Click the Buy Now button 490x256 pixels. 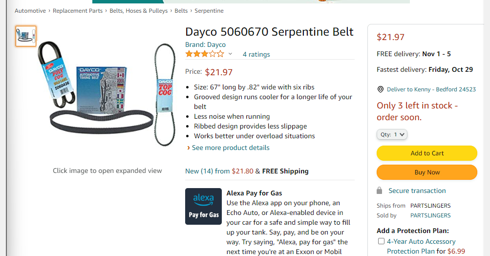pos(426,172)
